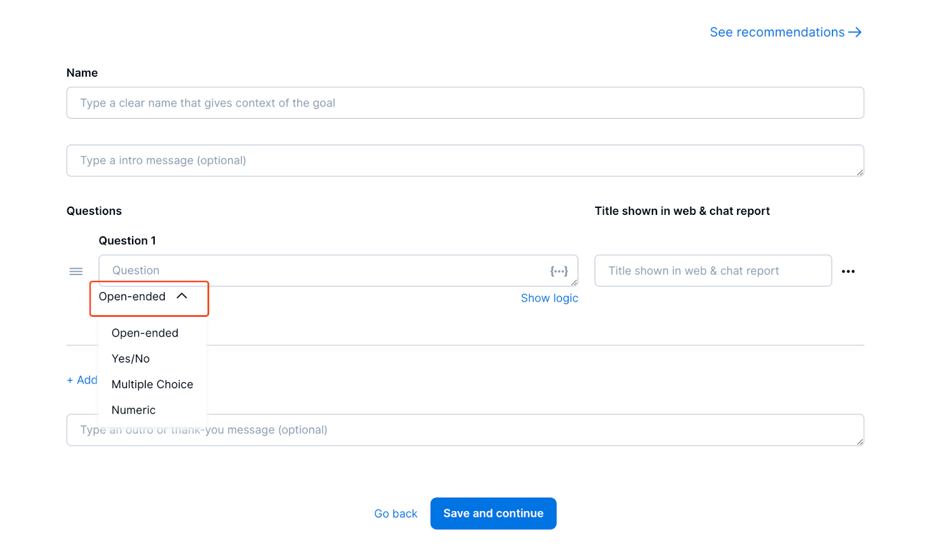Click the resize handle of the Question field
Image resolution: width=938 pixels, height=555 pixels.
[x=573, y=283]
